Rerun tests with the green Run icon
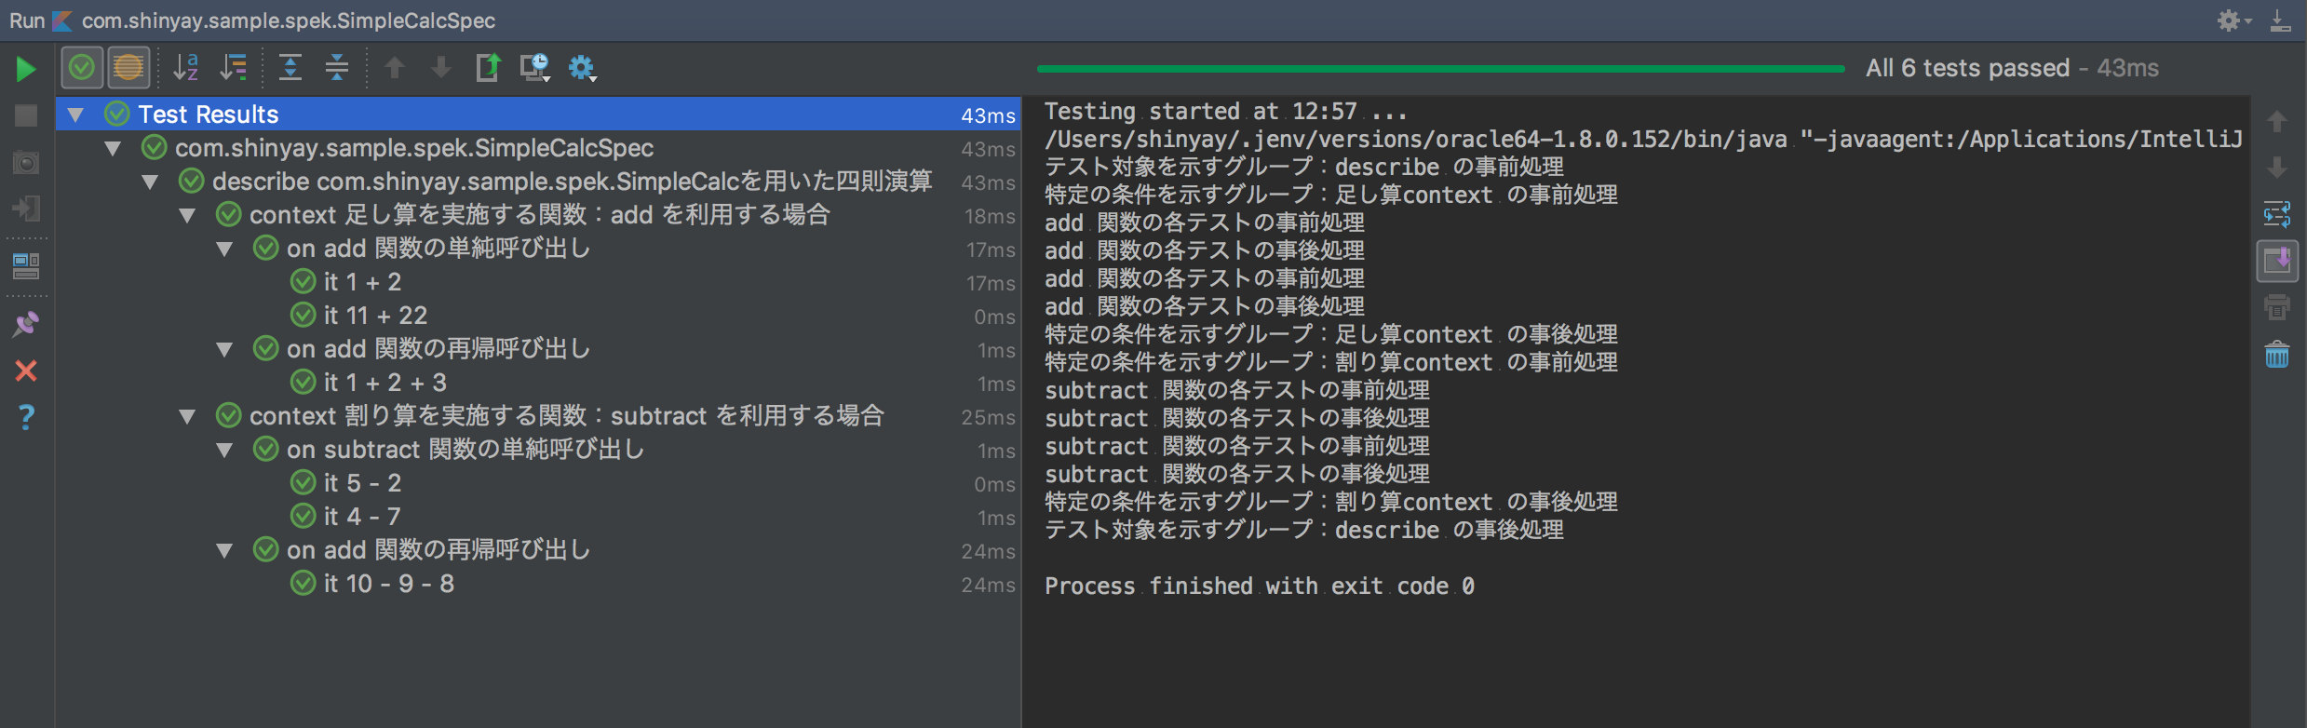2307x728 pixels. (x=26, y=69)
